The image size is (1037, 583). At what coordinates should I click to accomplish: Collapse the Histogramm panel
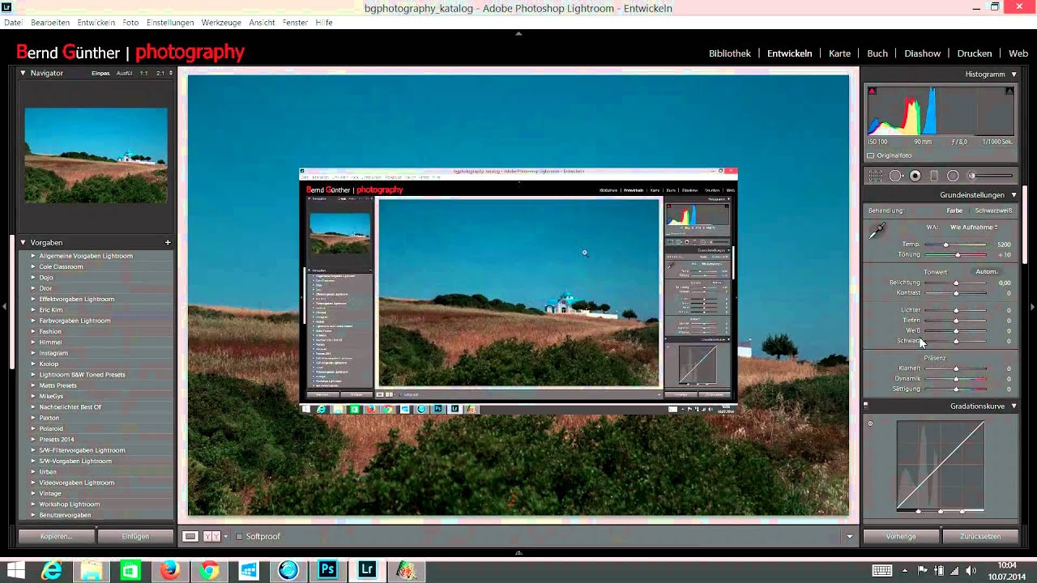[x=1014, y=74]
